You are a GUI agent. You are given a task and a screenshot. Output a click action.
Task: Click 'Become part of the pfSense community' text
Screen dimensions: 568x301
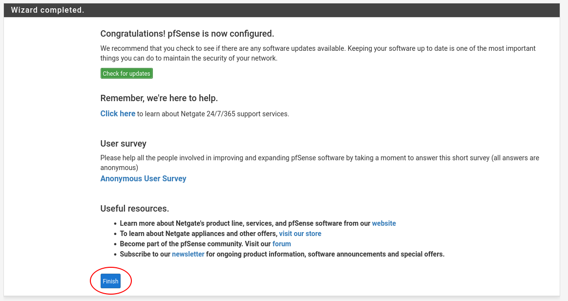[x=195, y=244]
